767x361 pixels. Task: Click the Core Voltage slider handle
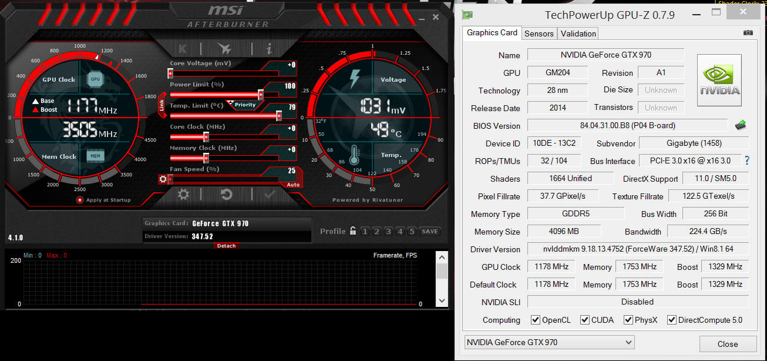tap(170, 73)
